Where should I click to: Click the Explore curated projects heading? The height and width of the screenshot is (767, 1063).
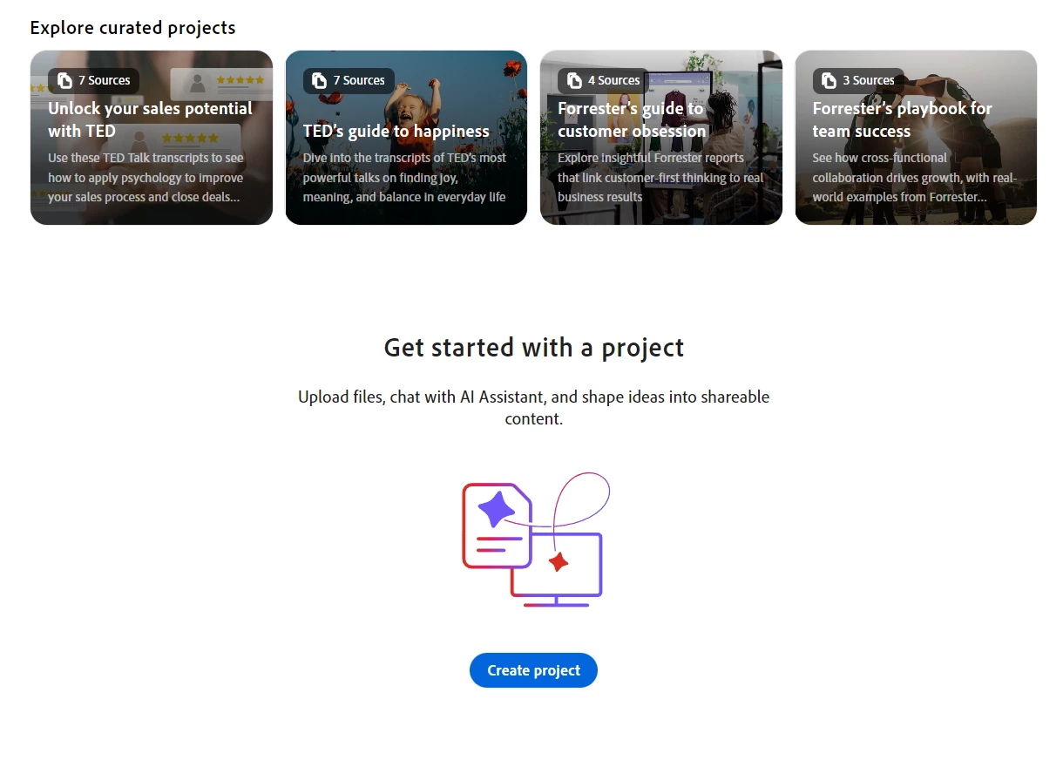click(x=132, y=28)
